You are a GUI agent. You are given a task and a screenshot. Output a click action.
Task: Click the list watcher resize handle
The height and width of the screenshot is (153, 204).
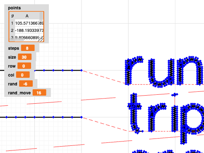point(41,39)
